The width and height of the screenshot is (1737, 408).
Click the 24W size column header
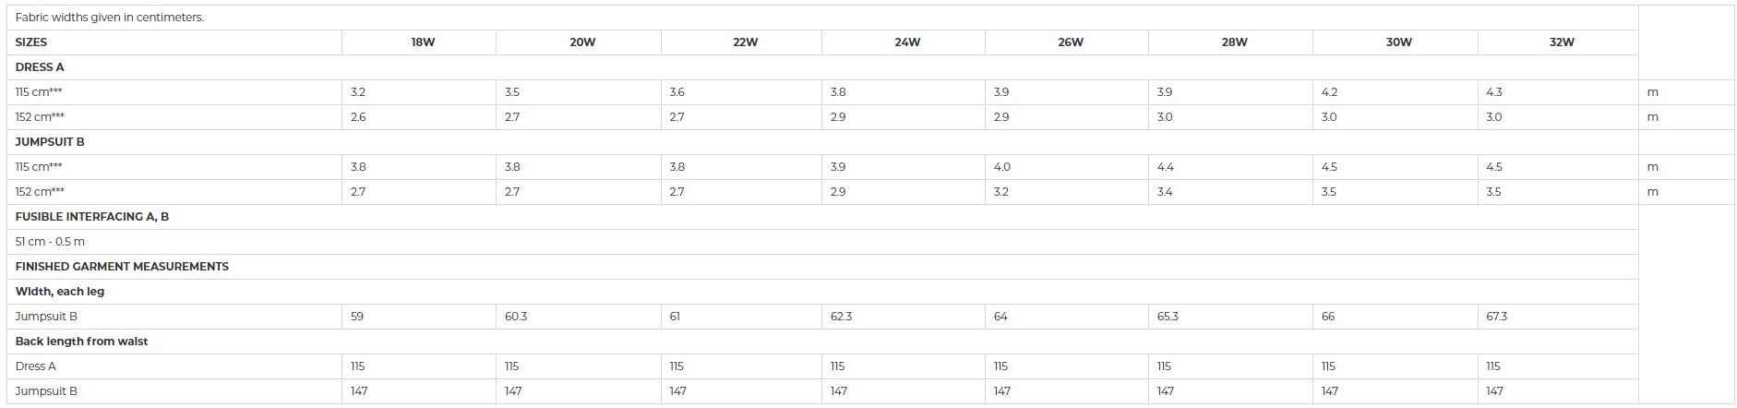(907, 42)
